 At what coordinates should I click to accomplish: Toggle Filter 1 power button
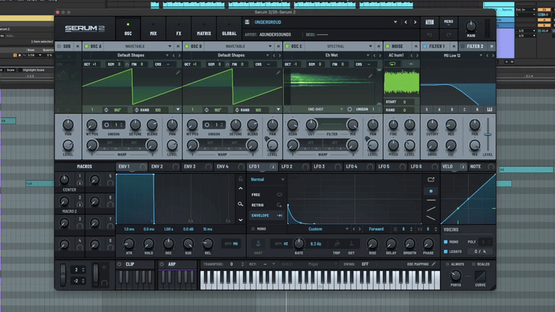tap(425, 46)
